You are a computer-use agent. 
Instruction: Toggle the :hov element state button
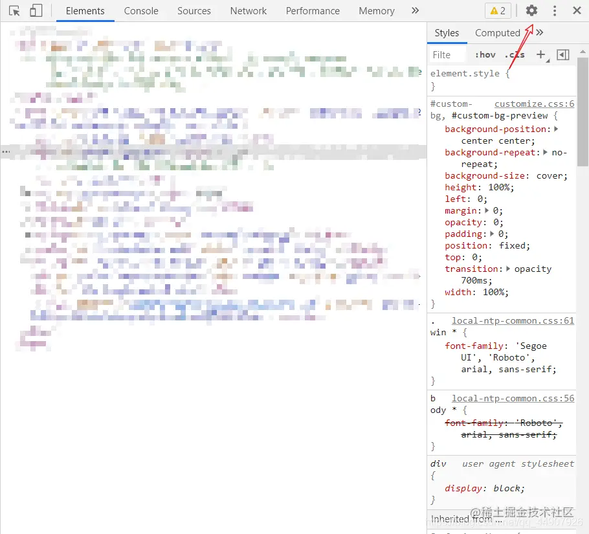coord(485,55)
